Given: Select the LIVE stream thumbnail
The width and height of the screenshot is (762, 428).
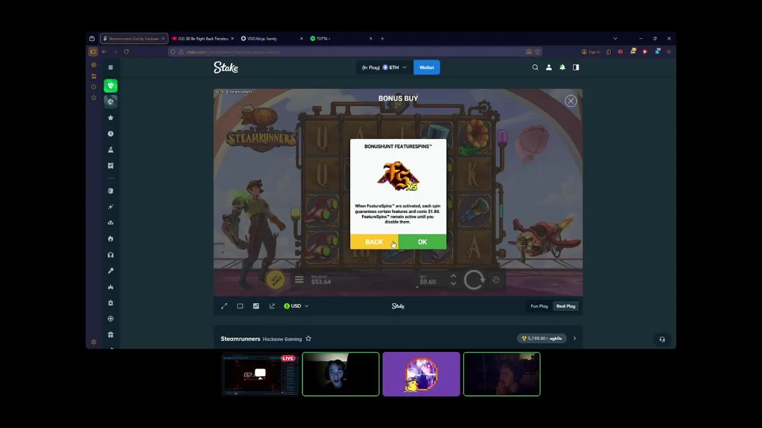Looking at the screenshot, I should tap(260, 374).
